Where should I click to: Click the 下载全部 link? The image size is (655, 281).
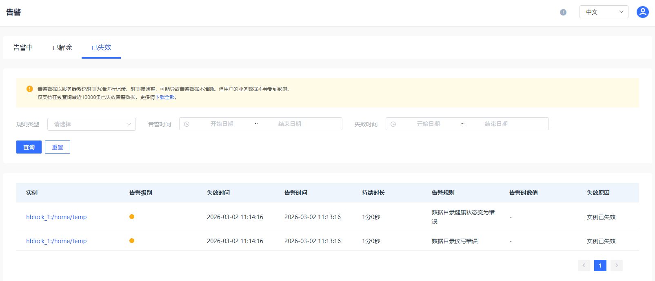coord(165,97)
